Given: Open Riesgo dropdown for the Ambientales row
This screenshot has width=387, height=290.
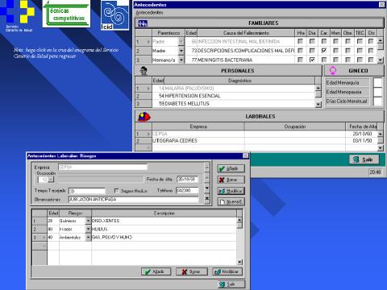Looking at the screenshot, I should (88, 238).
